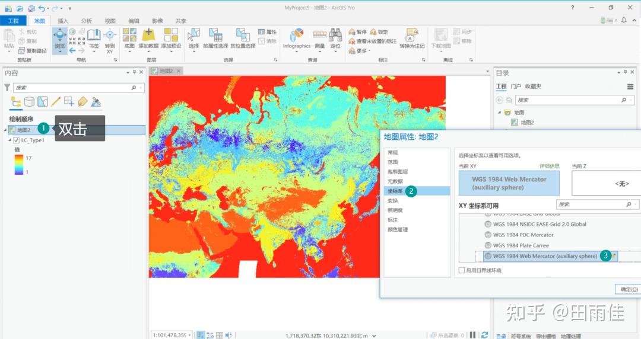This screenshot has height=339, width=641.
Task: Open the 更多 (More) labeling dropdown
Action: (360, 50)
